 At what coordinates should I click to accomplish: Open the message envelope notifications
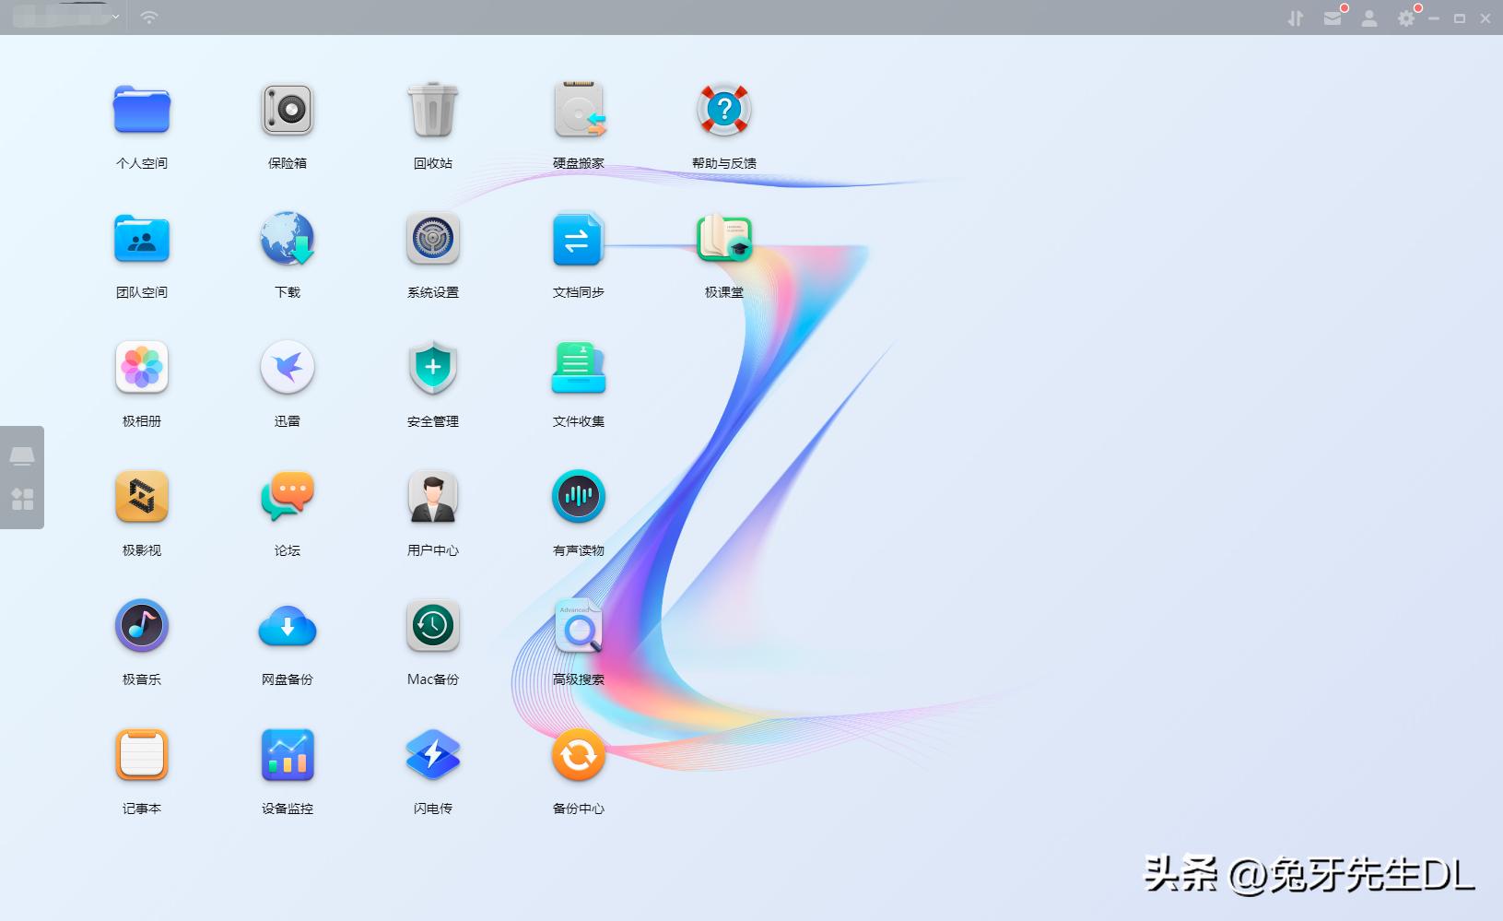point(1333,18)
